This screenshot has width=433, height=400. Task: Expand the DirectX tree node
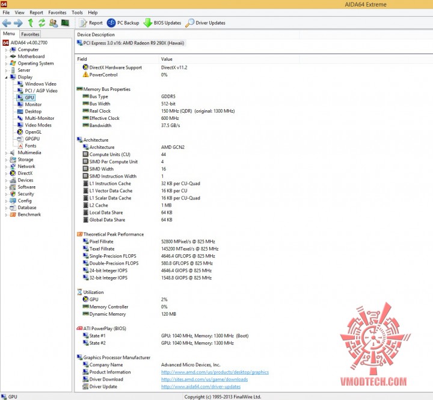[6, 173]
